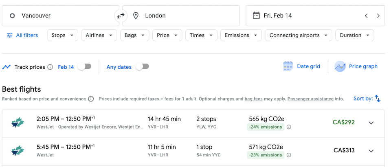Click the Track prices info icon
The image size is (391, 167).
pos(50,67)
